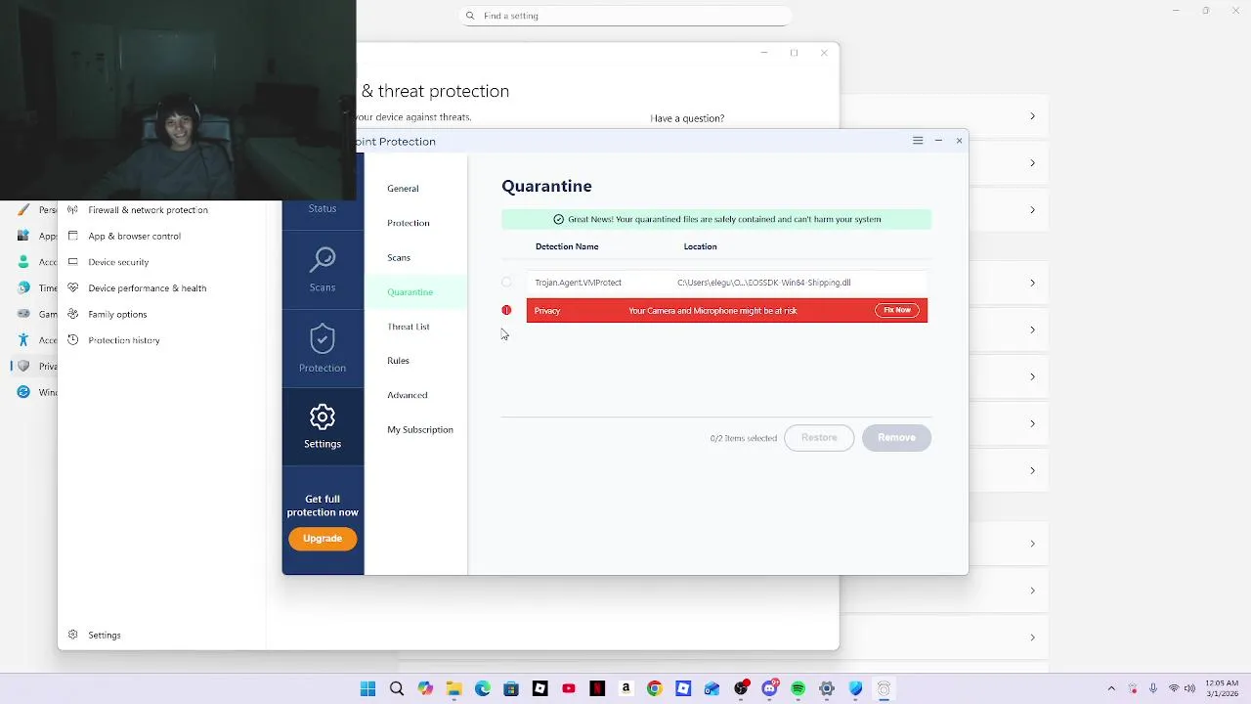
Task: Click the volume icon in system tray
Action: 1191,689
